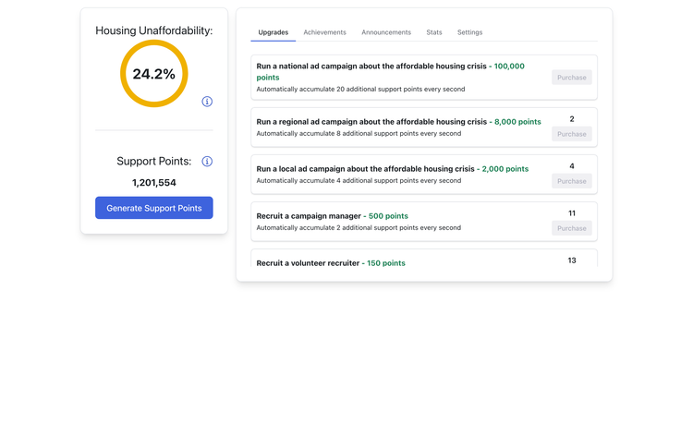
Task: Click the Housing Unaffordability heading
Action: click(x=153, y=30)
